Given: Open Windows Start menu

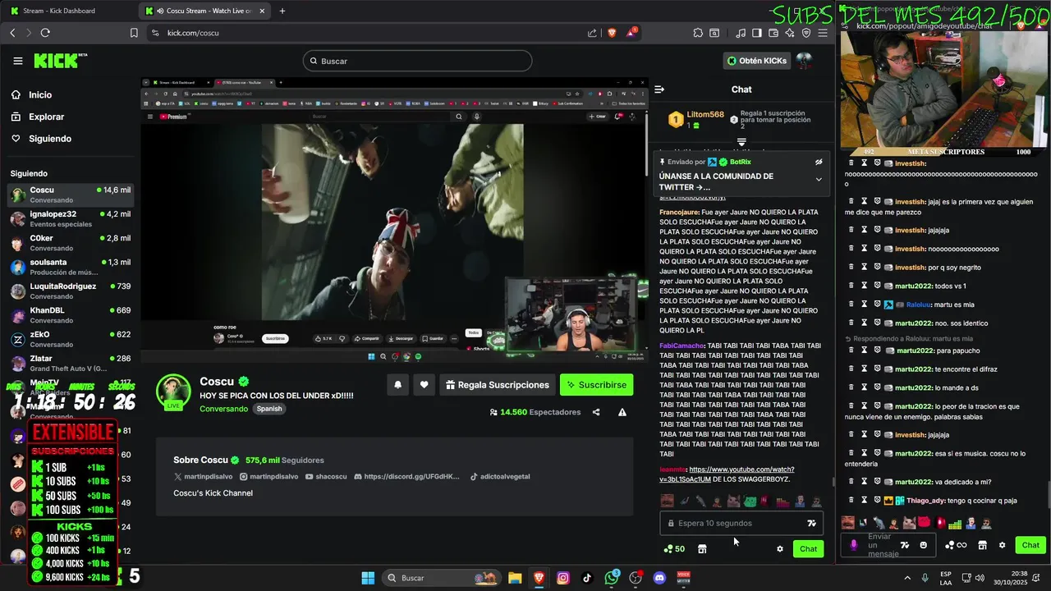Looking at the screenshot, I should 368,578.
